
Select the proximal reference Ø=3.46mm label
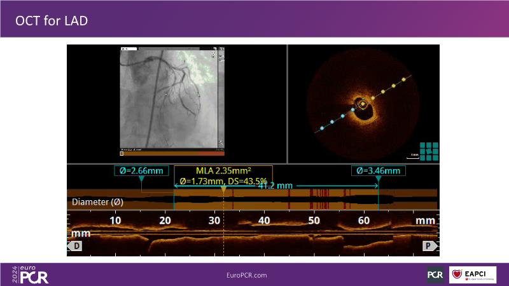point(378,170)
